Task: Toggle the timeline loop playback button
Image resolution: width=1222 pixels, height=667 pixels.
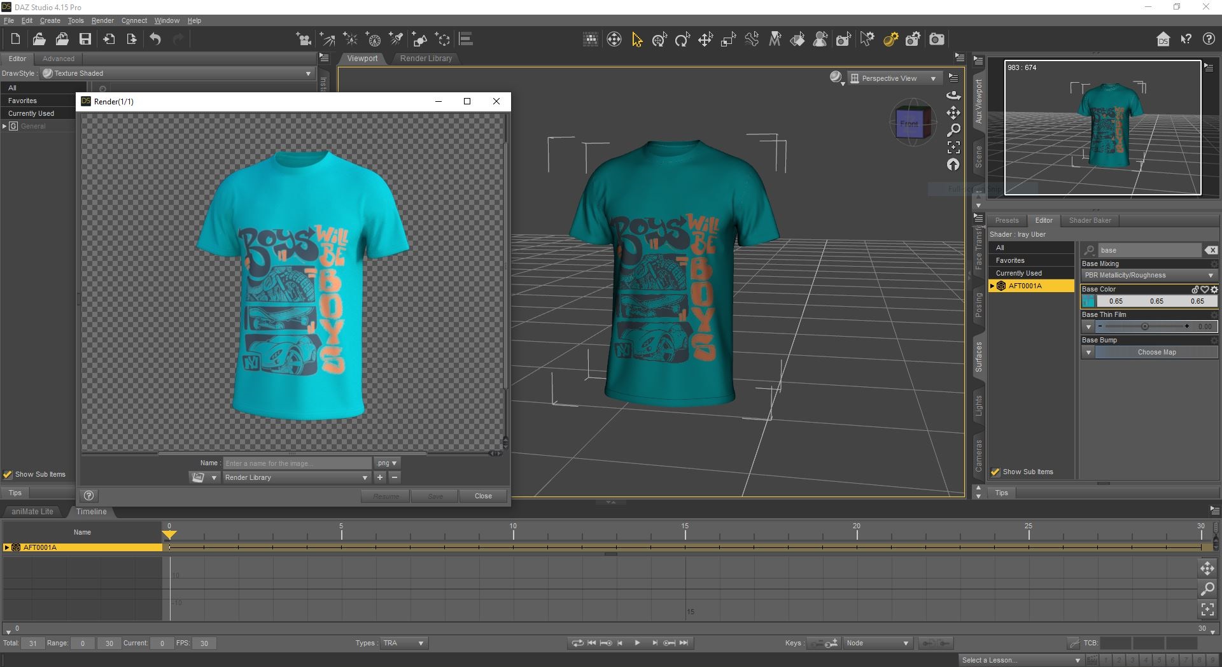Action: 577,643
